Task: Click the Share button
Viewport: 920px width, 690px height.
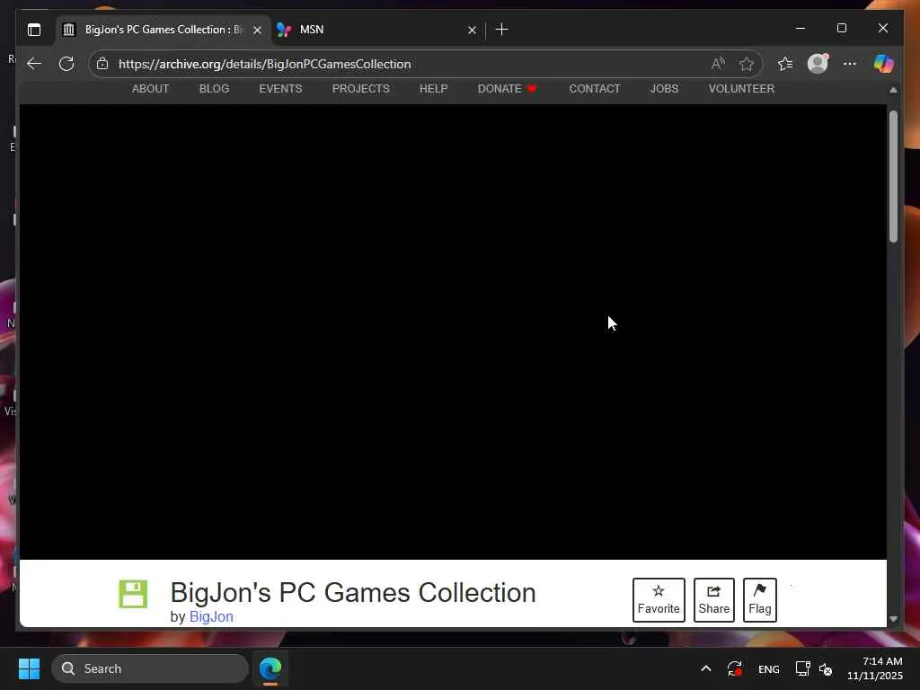Action: pyautogui.click(x=713, y=599)
